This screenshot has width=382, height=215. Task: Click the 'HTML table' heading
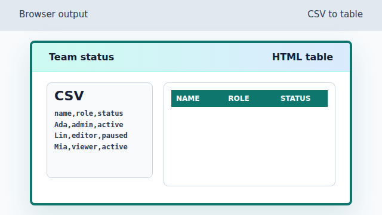coord(303,57)
